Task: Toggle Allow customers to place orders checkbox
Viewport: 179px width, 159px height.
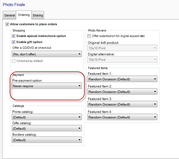Action: [x=7, y=24]
